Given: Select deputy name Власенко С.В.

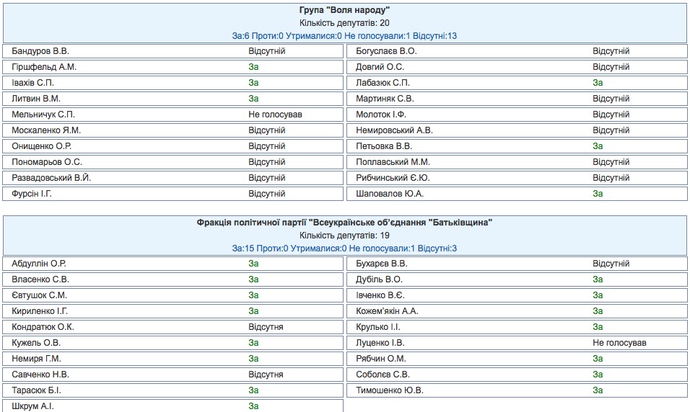Looking at the screenshot, I should pos(40,279).
